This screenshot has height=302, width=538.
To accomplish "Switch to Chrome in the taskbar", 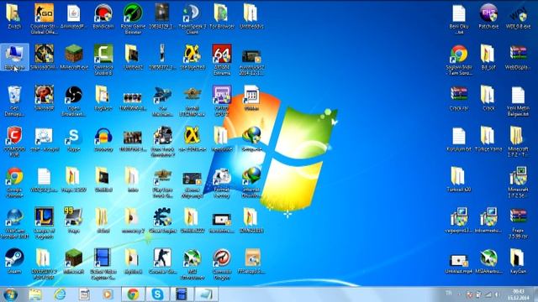I will [x=133, y=294].
